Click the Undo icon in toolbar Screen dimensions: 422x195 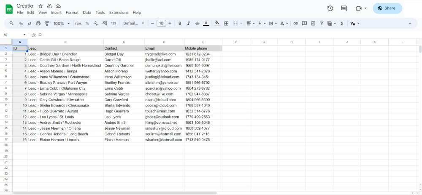pos(21,24)
